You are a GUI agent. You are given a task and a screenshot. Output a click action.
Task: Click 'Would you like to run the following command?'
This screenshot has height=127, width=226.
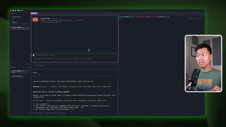(x=51, y=92)
